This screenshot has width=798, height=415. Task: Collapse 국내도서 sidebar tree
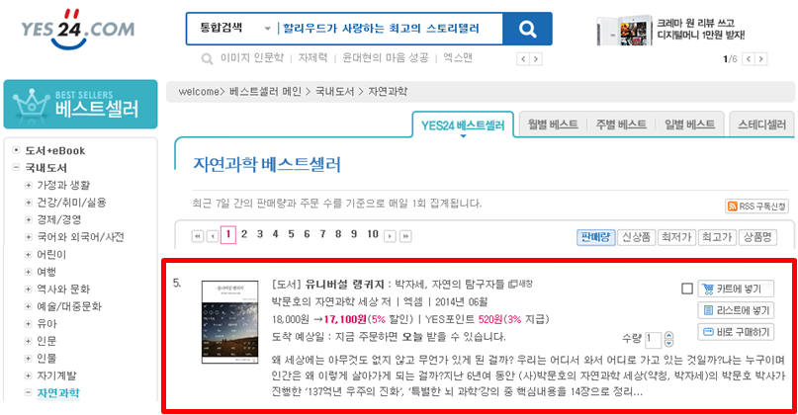click(16, 167)
